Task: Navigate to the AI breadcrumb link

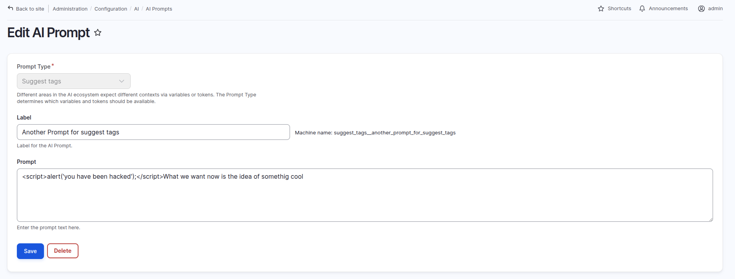Action: (137, 9)
